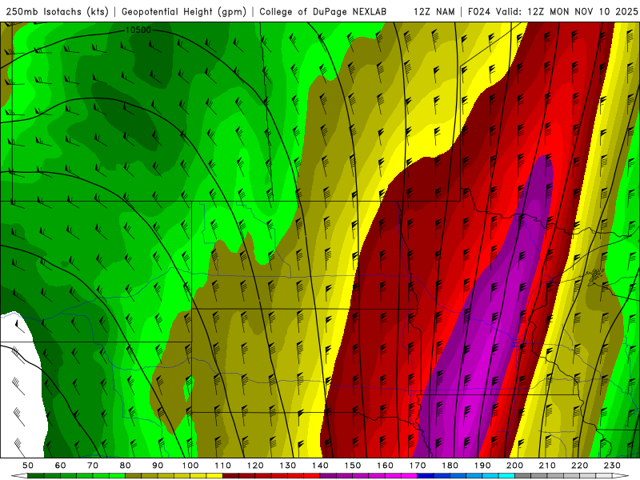The width and height of the screenshot is (640, 480).
Task: Click the 100 legend value
Action: [190, 466]
